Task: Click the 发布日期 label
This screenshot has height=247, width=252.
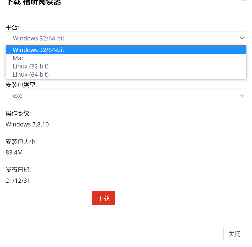Action: (18, 170)
